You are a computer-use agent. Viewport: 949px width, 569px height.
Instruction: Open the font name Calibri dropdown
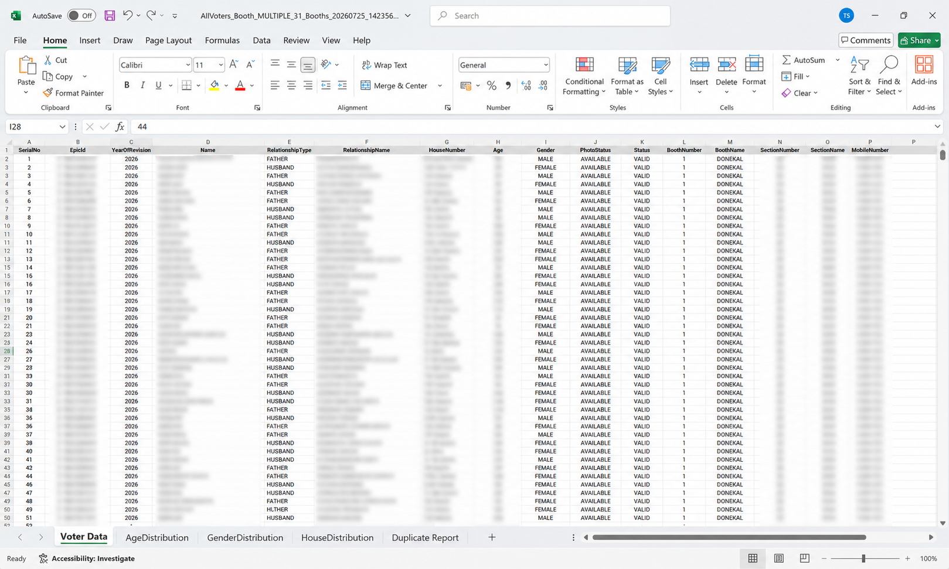pyautogui.click(x=188, y=65)
